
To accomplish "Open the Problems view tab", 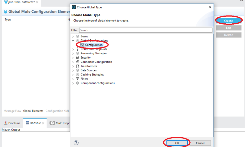I will [x=12, y=123].
